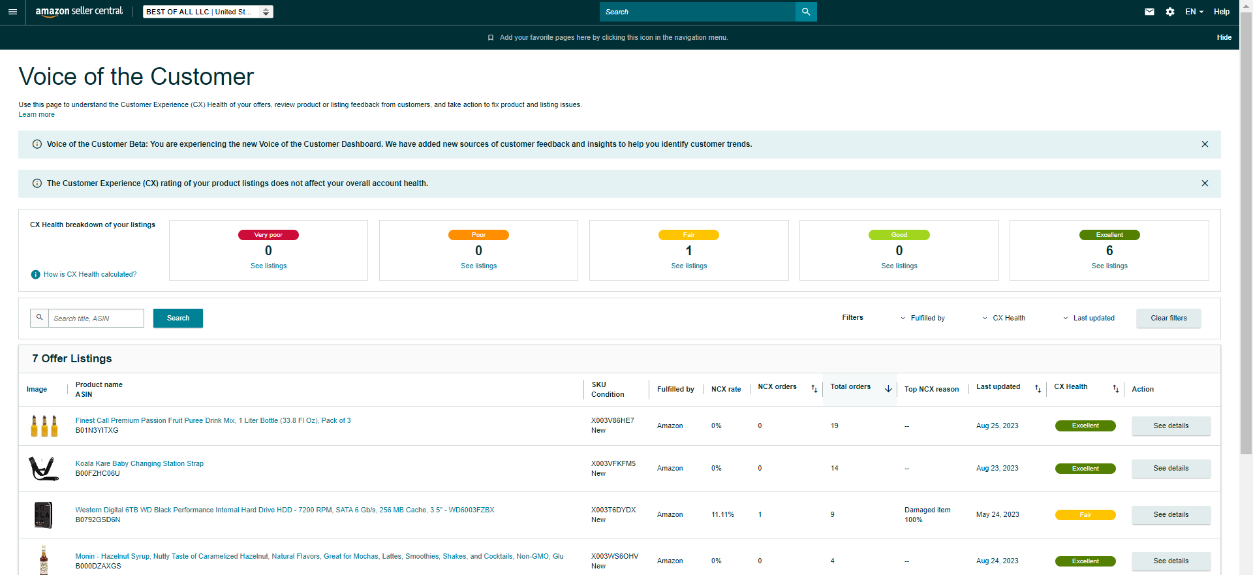The width and height of the screenshot is (1253, 575).
Task: See listings under Excellent
Action: coord(1109,266)
